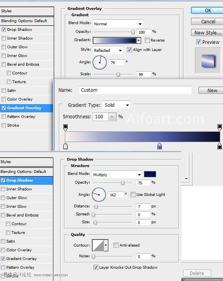Image resolution: width=223 pixels, height=281 pixels.
Task: Click the style preview thumbnail
Action: point(208,61)
